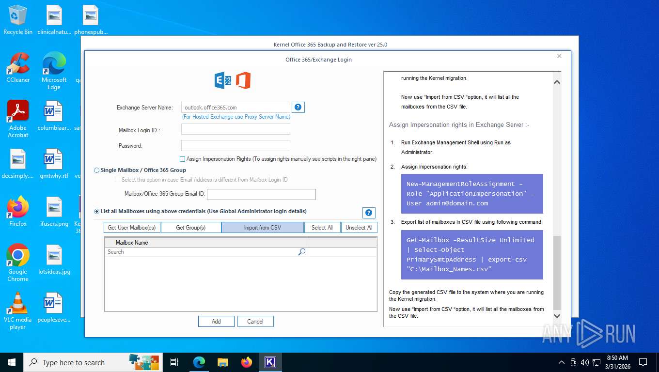Open Firefox from the taskbar
This screenshot has height=372, width=659.
(x=247, y=362)
